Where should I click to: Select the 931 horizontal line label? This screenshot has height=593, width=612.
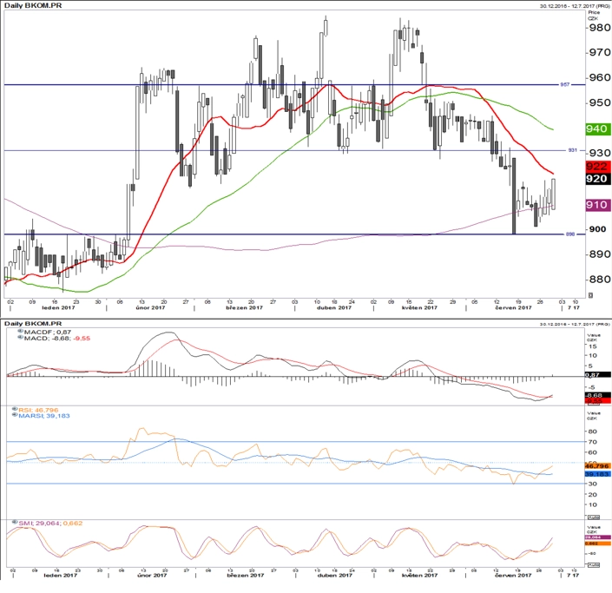point(572,150)
